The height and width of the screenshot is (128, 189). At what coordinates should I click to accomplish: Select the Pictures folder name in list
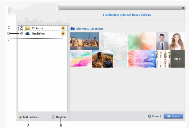tap(37, 28)
